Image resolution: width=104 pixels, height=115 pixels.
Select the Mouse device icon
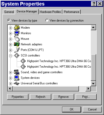[17, 39]
